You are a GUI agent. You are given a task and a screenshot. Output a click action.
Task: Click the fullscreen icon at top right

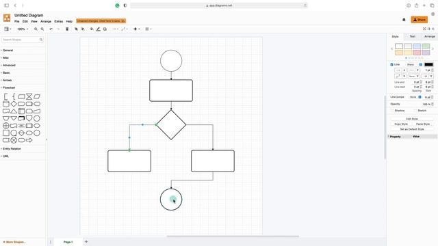click(424, 29)
